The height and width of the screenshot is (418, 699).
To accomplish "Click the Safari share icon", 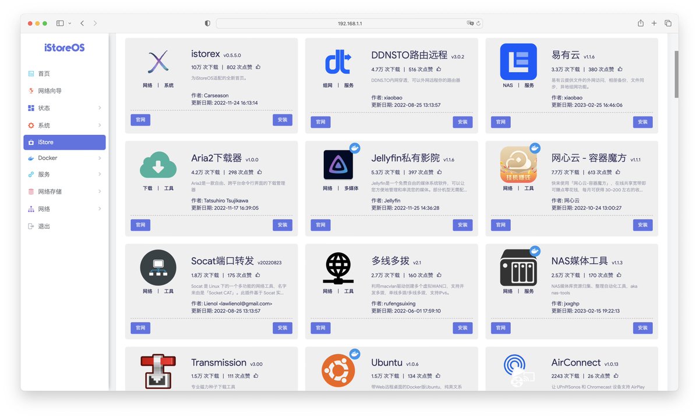I will pyautogui.click(x=641, y=23).
